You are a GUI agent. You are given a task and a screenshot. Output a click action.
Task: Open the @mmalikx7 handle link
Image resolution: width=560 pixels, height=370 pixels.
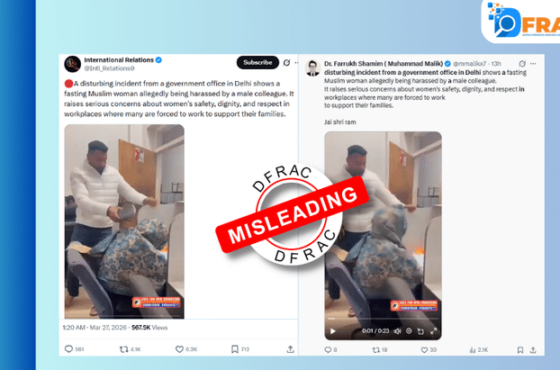click(x=470, y=64)
